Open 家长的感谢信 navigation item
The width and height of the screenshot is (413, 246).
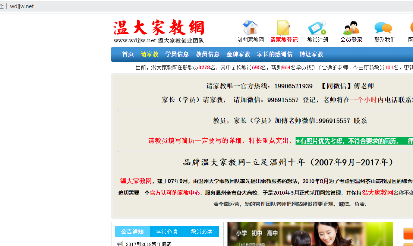[x=274, y=54]
